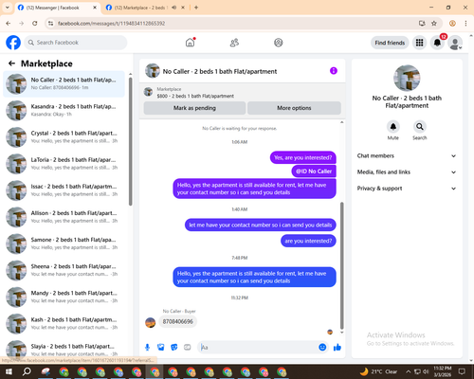Screen dimensions: 474x379
Task: Focus the Search Facebook field
Action: pos(76,43)
